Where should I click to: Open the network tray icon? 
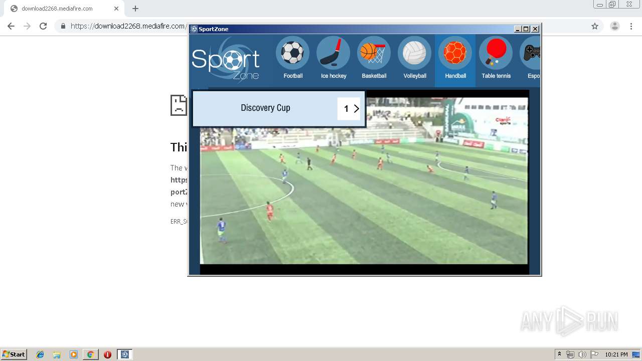pyautogui.click(x=570, y=354)
